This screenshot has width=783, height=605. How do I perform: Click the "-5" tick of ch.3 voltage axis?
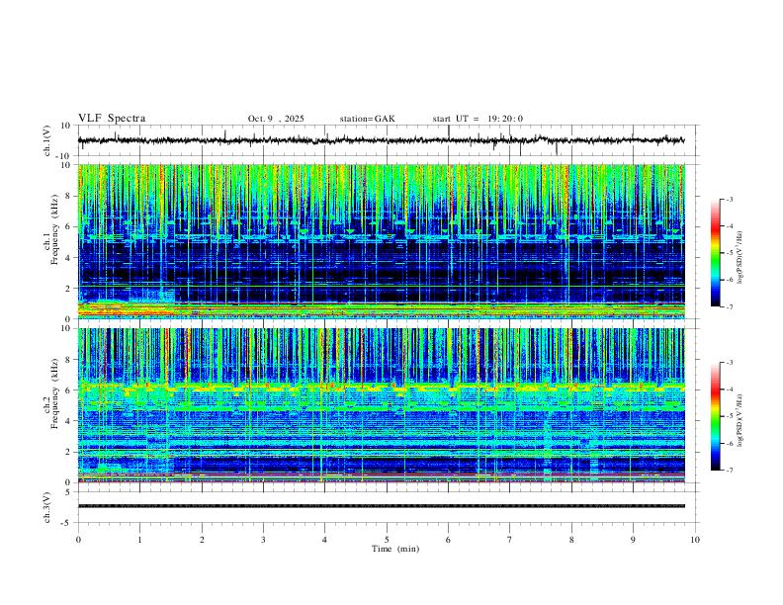pyautogui.click(x=66, y=523)
